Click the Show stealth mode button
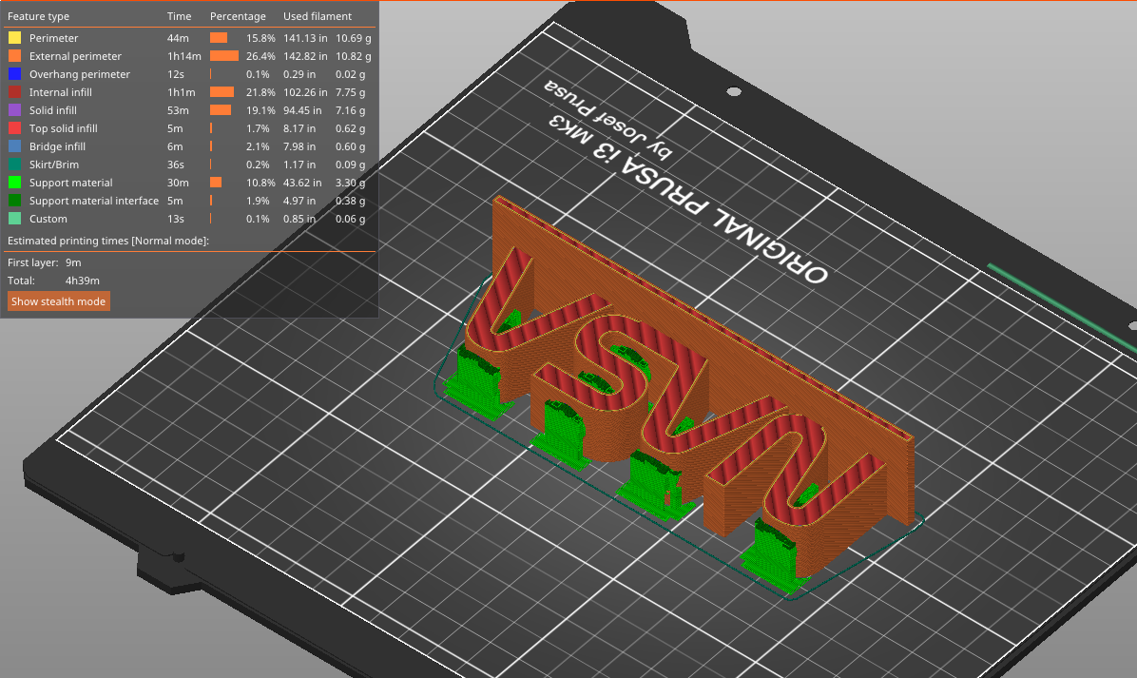This screenshot has width=1137, height=678. point(59,301)
